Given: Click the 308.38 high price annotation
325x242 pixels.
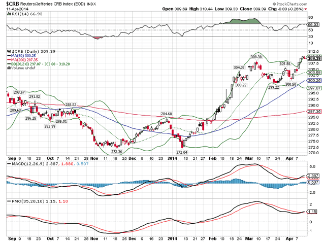Looking at the screenshot, I should pyautogui.click(x=256, y=57).
